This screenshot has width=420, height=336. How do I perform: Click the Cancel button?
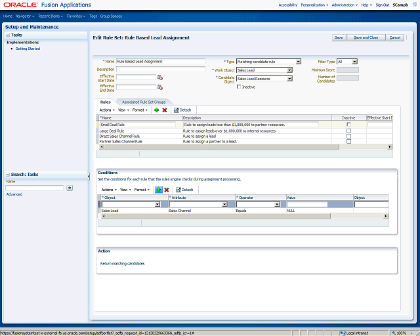tap(395, 37)
